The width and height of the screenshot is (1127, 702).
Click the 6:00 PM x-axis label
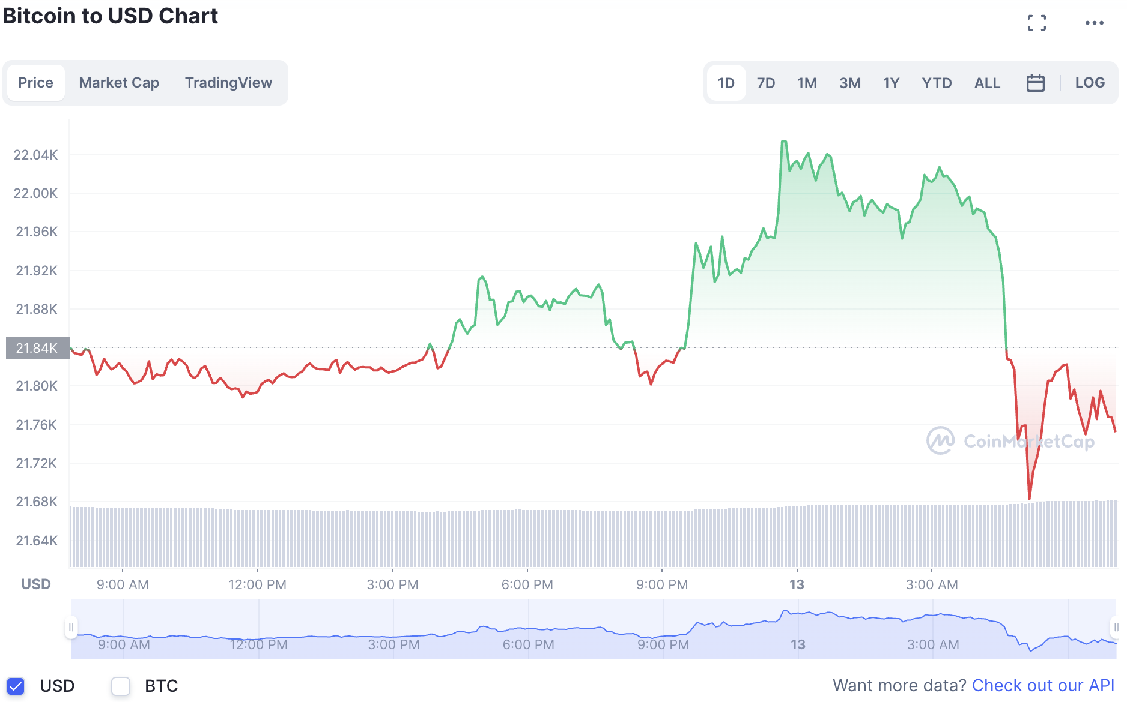click(527, 584)
